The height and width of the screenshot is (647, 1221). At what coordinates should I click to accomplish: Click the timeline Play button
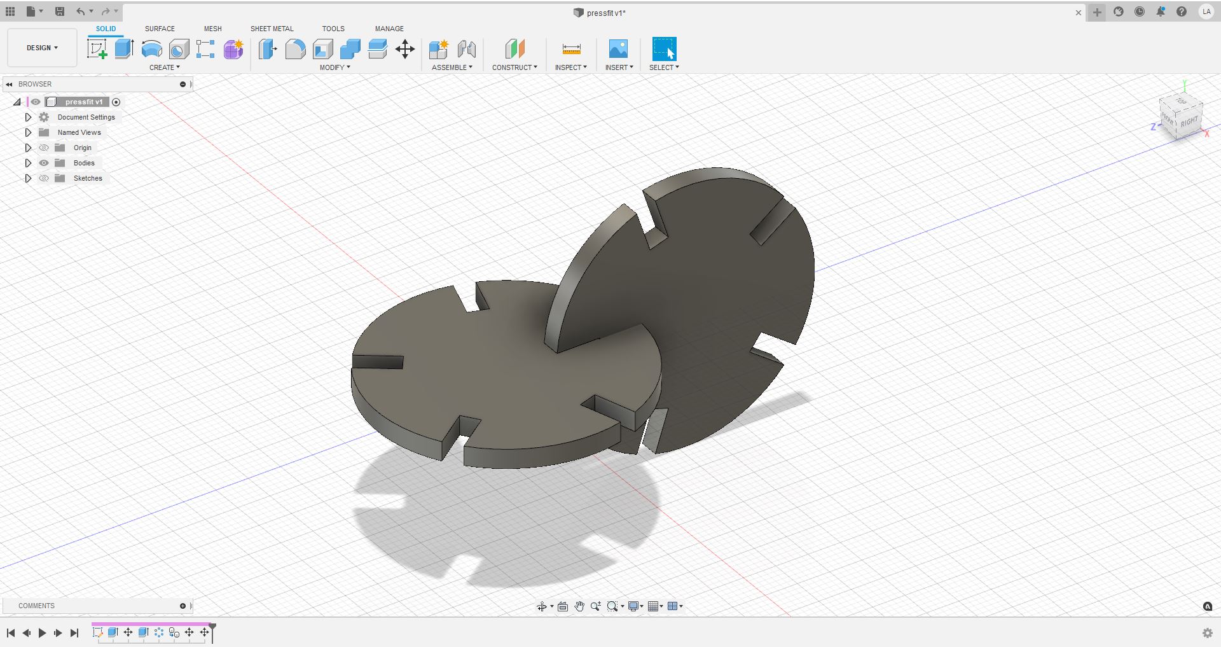click(x=42, y=633)
